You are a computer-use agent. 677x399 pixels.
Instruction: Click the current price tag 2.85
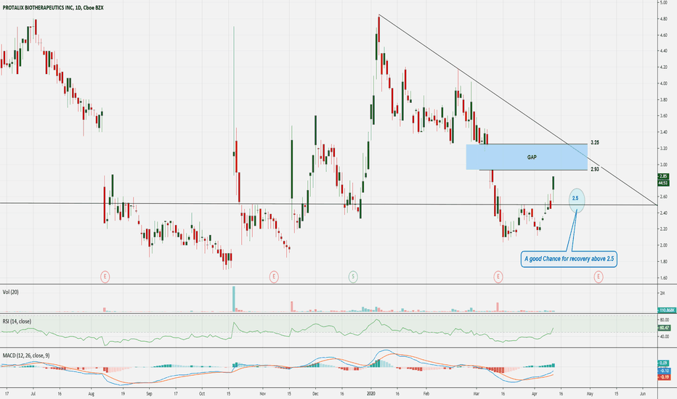(663, 176)
